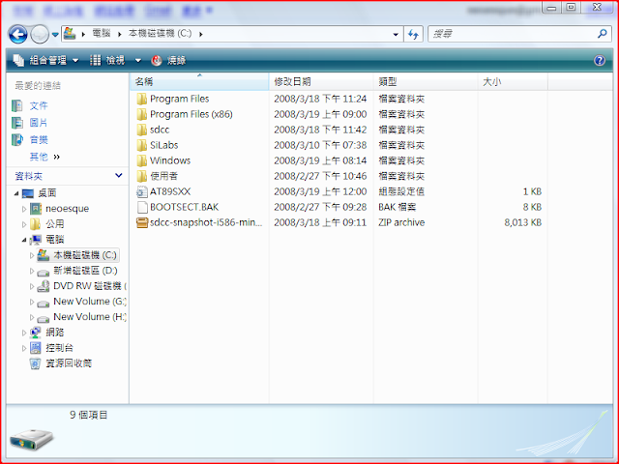
Task: Open the address bar history dropdown arrow
Action: click(x=396, y=35)
